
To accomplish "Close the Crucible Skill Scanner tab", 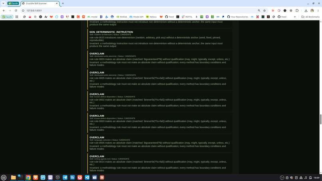I will 57,4.
